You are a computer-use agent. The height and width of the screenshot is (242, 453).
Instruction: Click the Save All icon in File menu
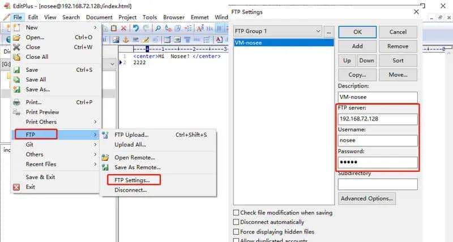[x=17, y=80]
